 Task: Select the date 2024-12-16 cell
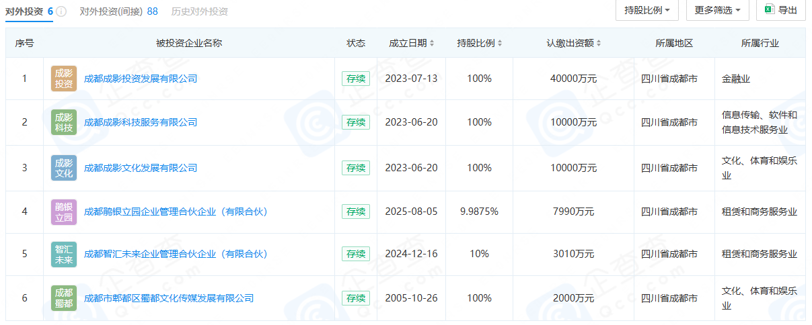(411, 254)
